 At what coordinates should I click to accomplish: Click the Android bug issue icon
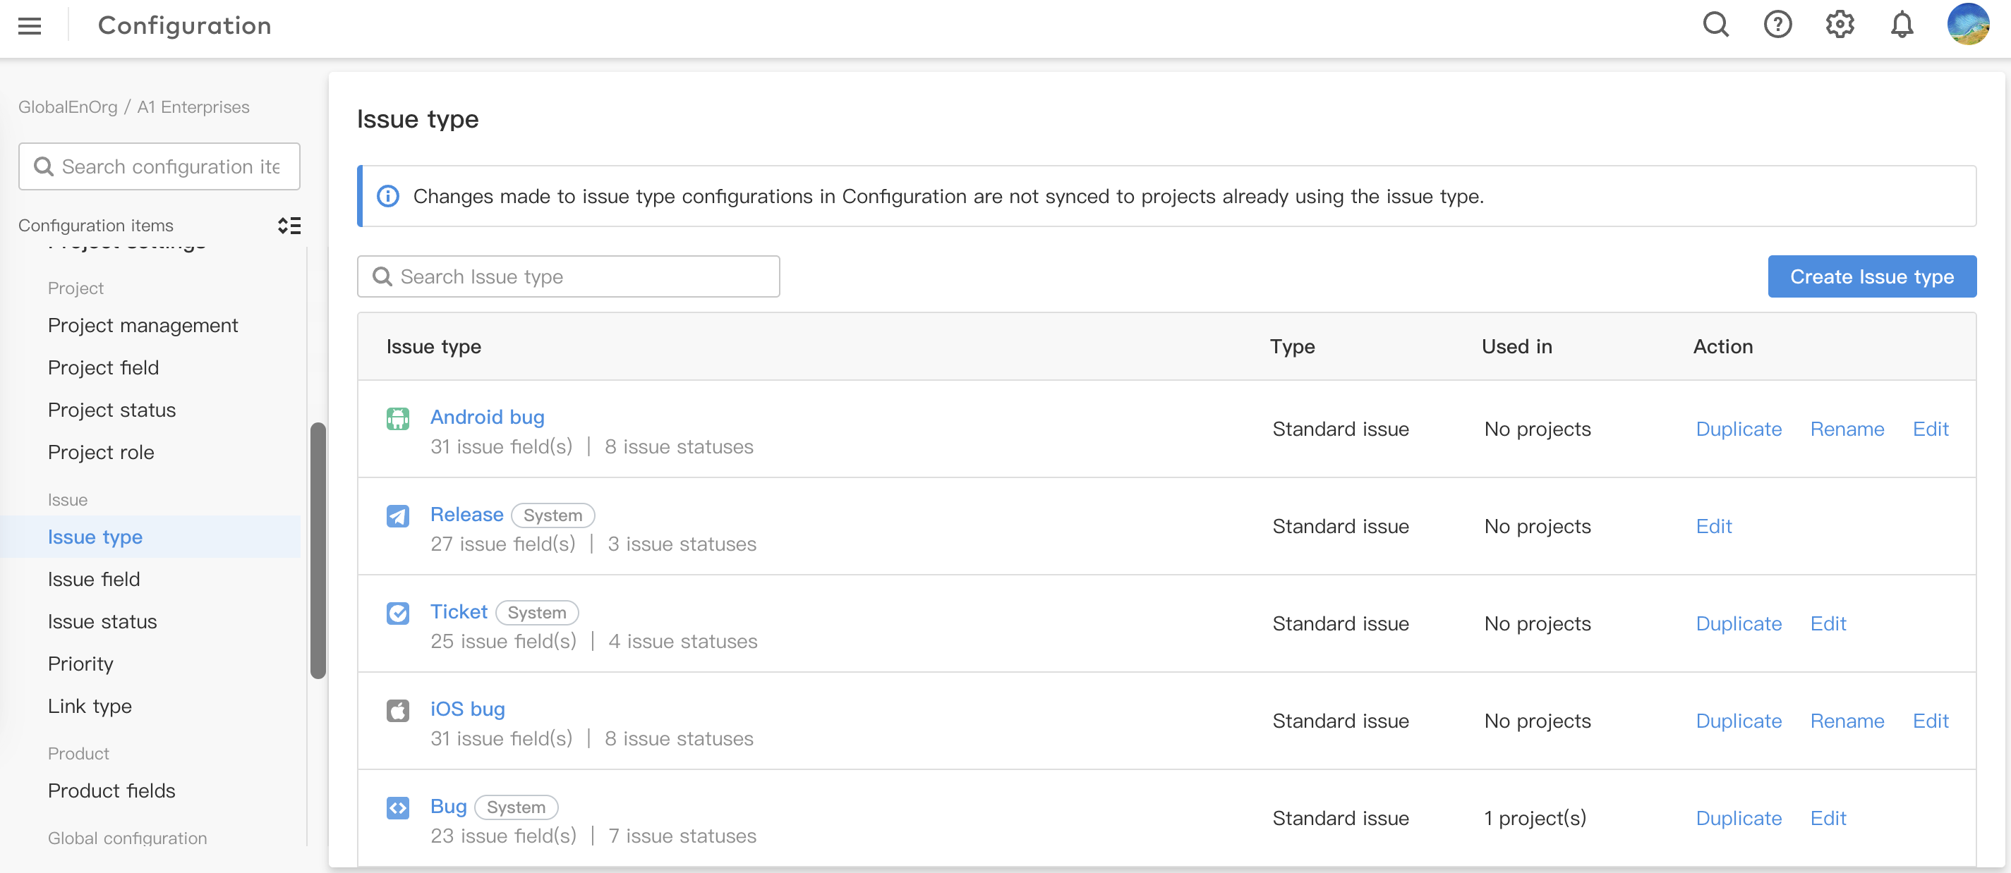point(397,419)
